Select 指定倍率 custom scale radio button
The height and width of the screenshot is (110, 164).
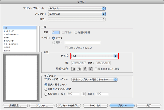(x=46, y=94)
